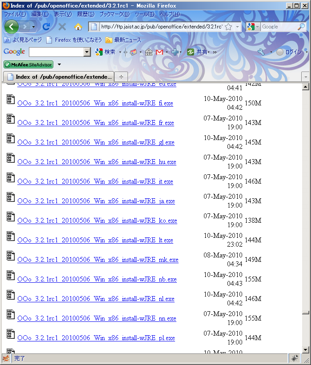Click the fox icon in the status bar
The width and height of the screenshot is (311, 365).
pos(6,358)
